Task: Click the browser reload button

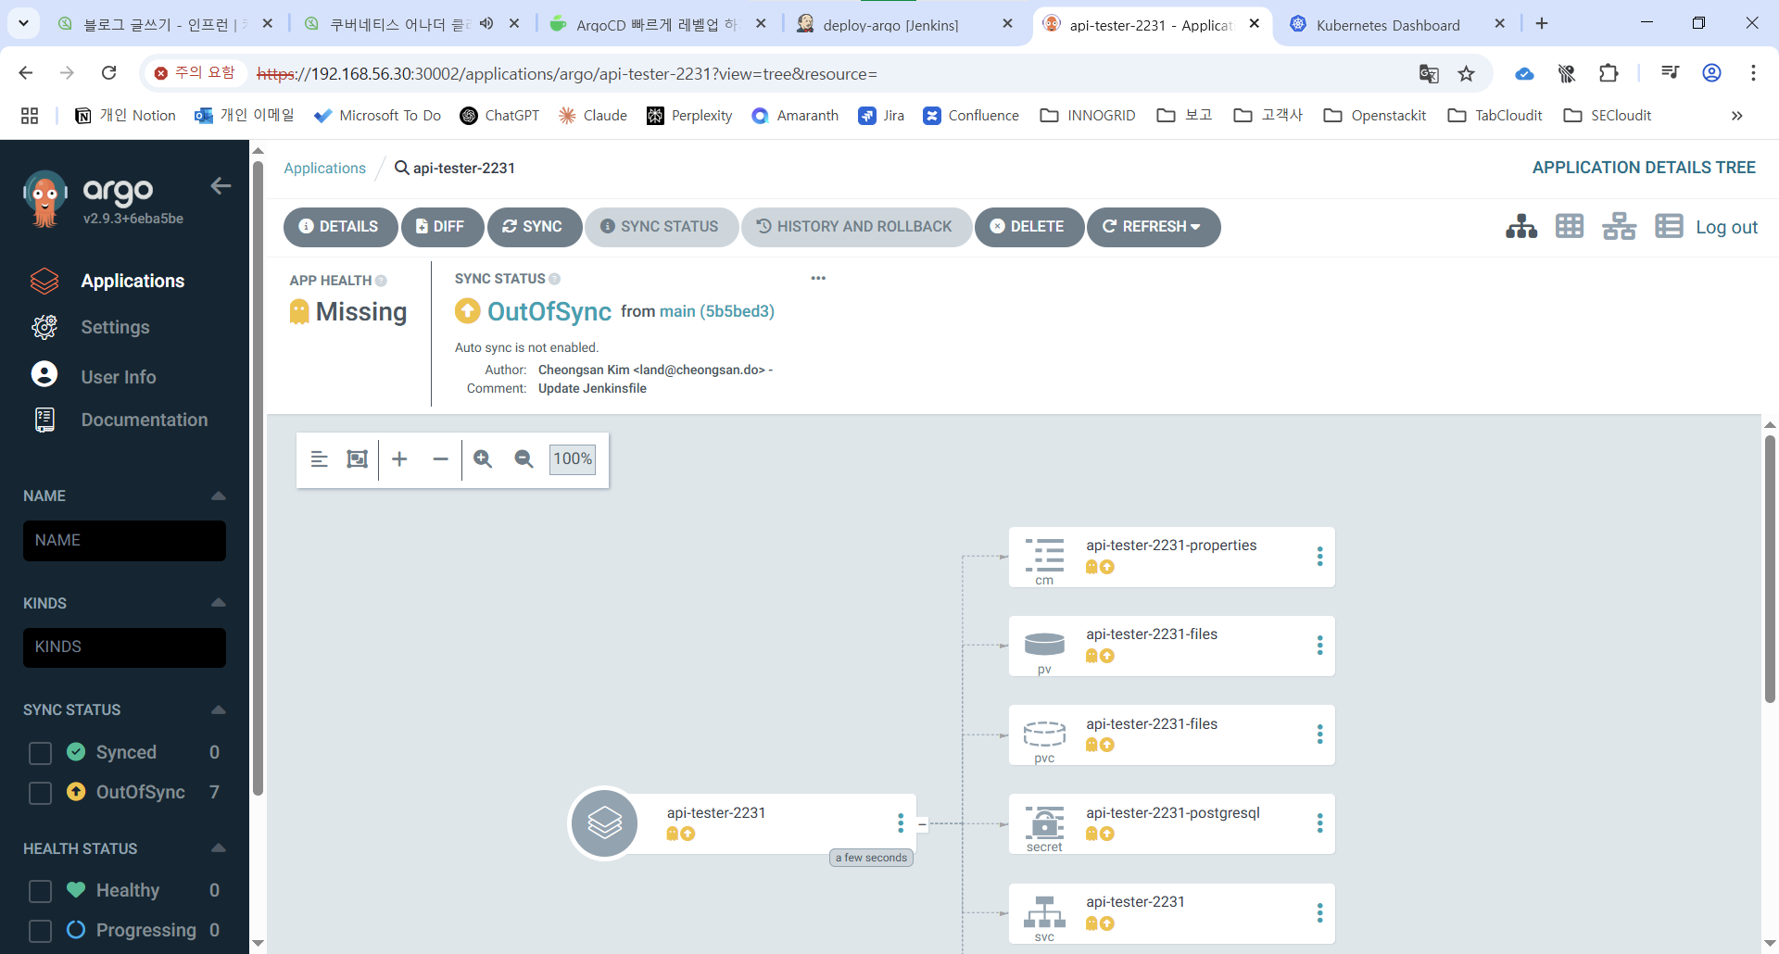Action: [x=108, y=73]
